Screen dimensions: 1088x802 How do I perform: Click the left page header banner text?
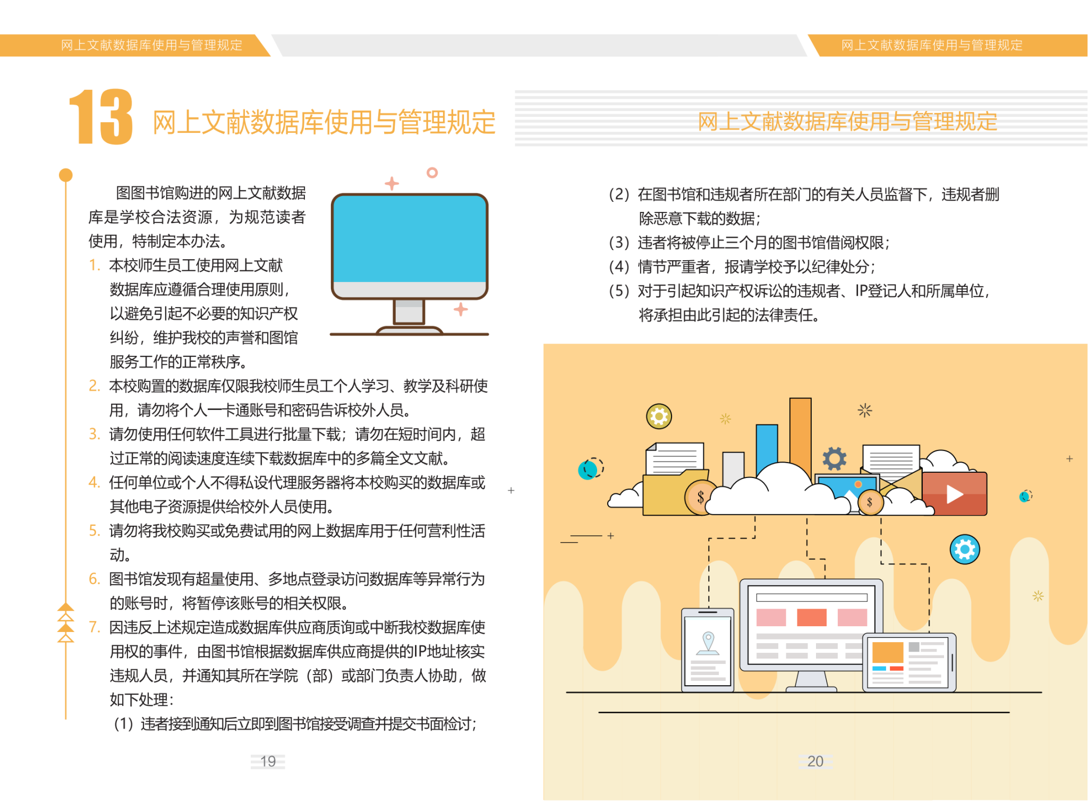click(151, 45)
